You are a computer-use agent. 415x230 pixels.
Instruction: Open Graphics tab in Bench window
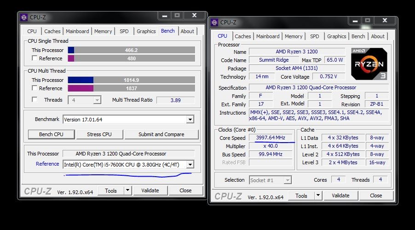(146, 31)
